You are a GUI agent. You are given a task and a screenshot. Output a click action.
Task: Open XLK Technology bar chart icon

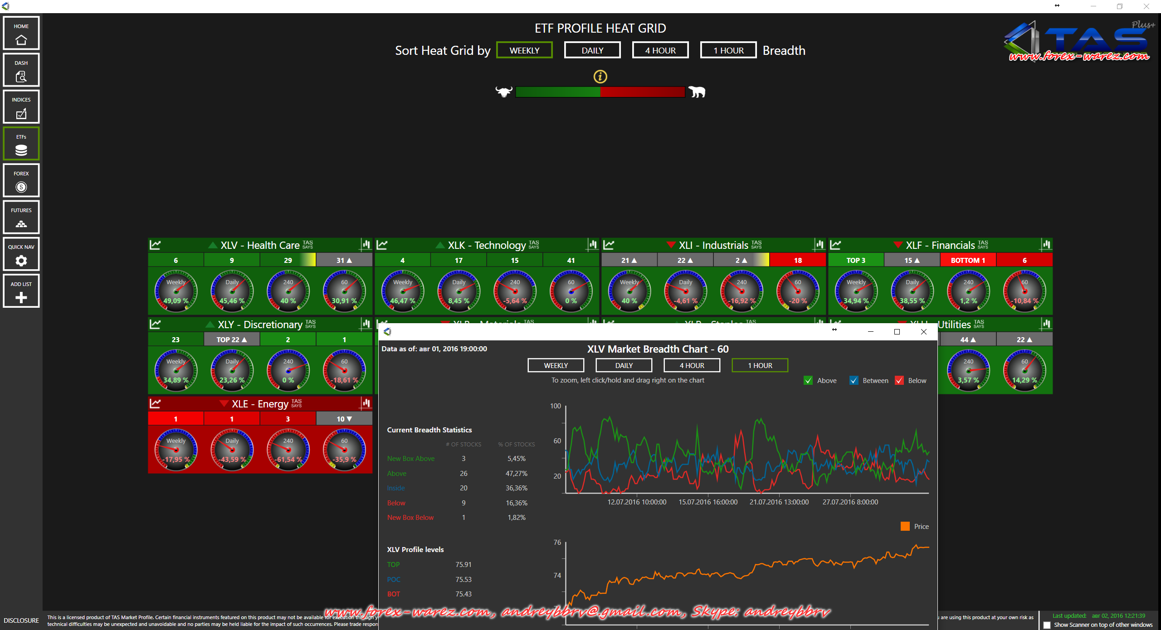point(592,245)
